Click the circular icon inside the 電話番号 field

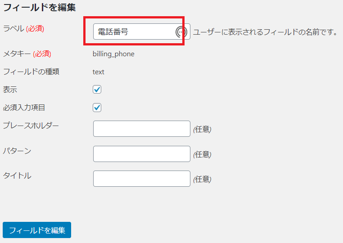tap(181, 32)
